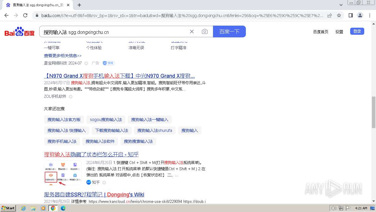
Task: Open the 设置 menu
Action: (339, 32)
